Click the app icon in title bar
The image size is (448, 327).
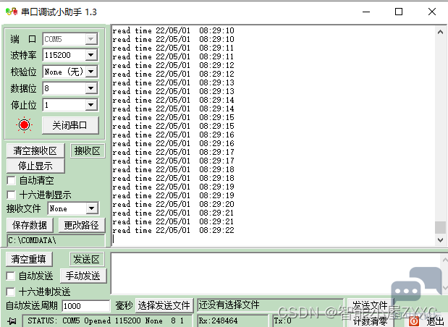point(10,12)
